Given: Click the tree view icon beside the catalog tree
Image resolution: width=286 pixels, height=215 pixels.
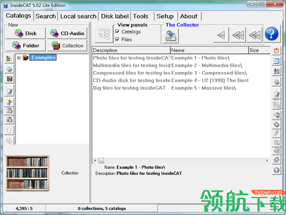Looking at the screenshot, I should [10, 59].
